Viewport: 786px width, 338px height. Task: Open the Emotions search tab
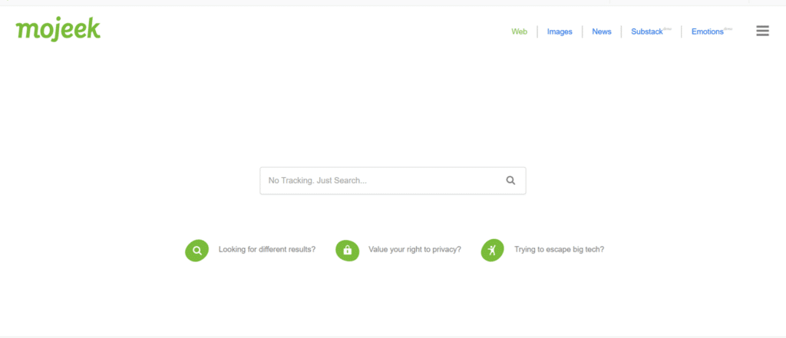[x=707, y=31]
